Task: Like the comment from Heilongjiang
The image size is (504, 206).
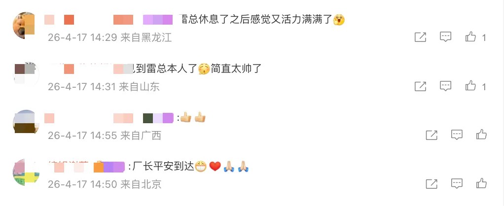Action: (x=470, y=37)
